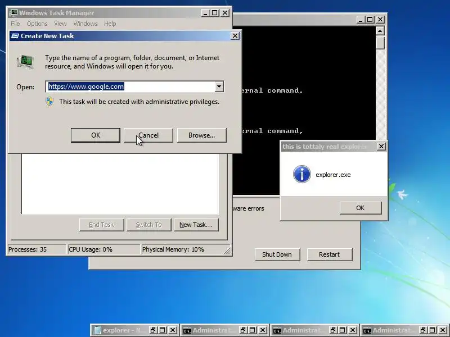This screenshot has width=450, height=337.
Task: Open the File menu in Task Manager
Action: coord(15,24)
